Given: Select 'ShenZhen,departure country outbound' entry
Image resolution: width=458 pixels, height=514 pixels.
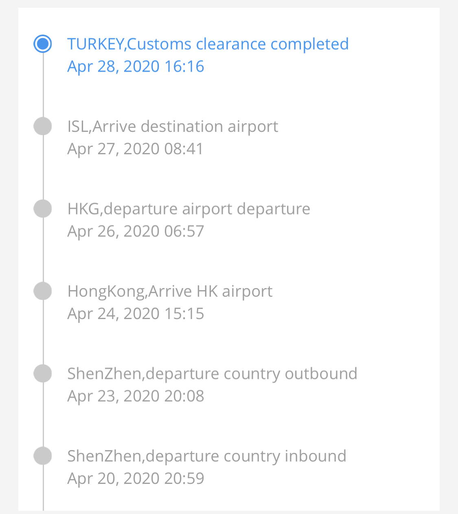Looking at the screenshot, I should coord(212,374).
